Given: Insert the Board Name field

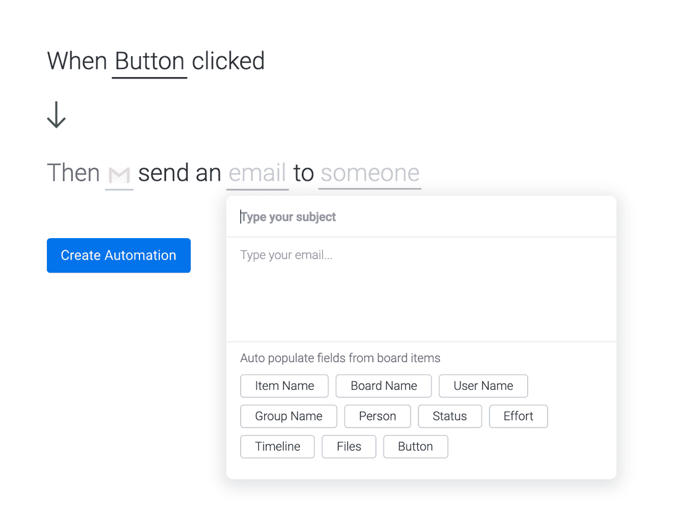Looking at the screenshot, I should click(x=383, y=386).
